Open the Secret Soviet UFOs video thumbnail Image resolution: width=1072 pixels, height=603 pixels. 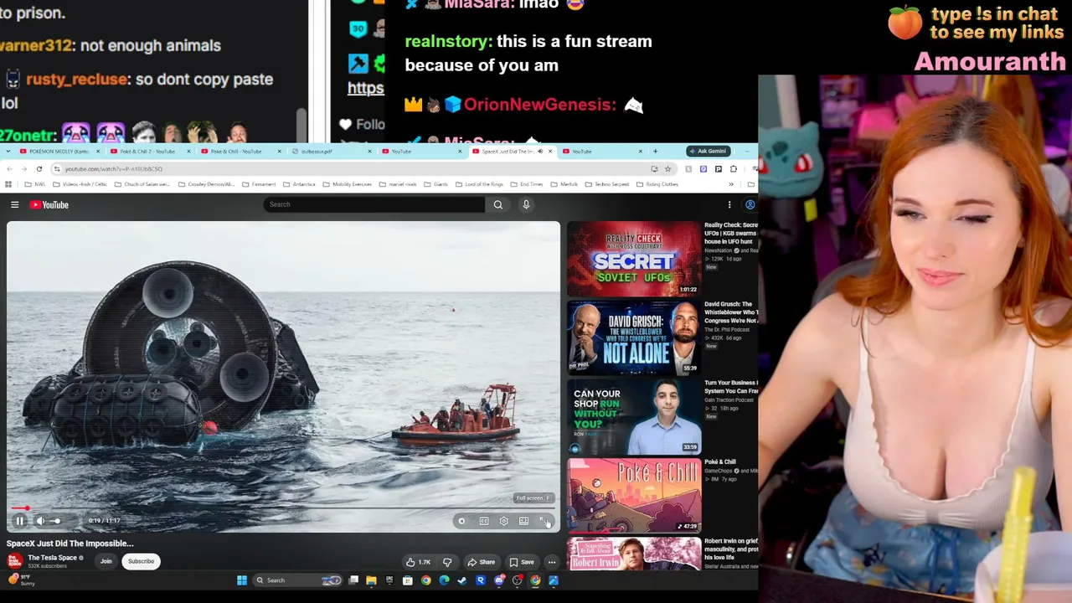[634, 259]
